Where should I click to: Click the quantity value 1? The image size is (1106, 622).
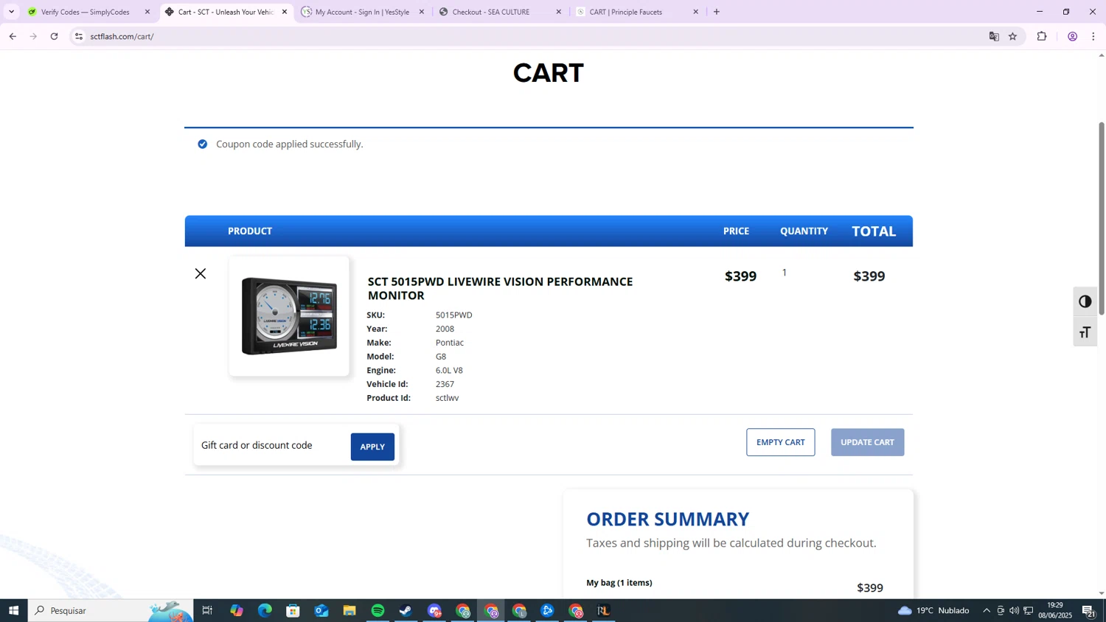785,273
